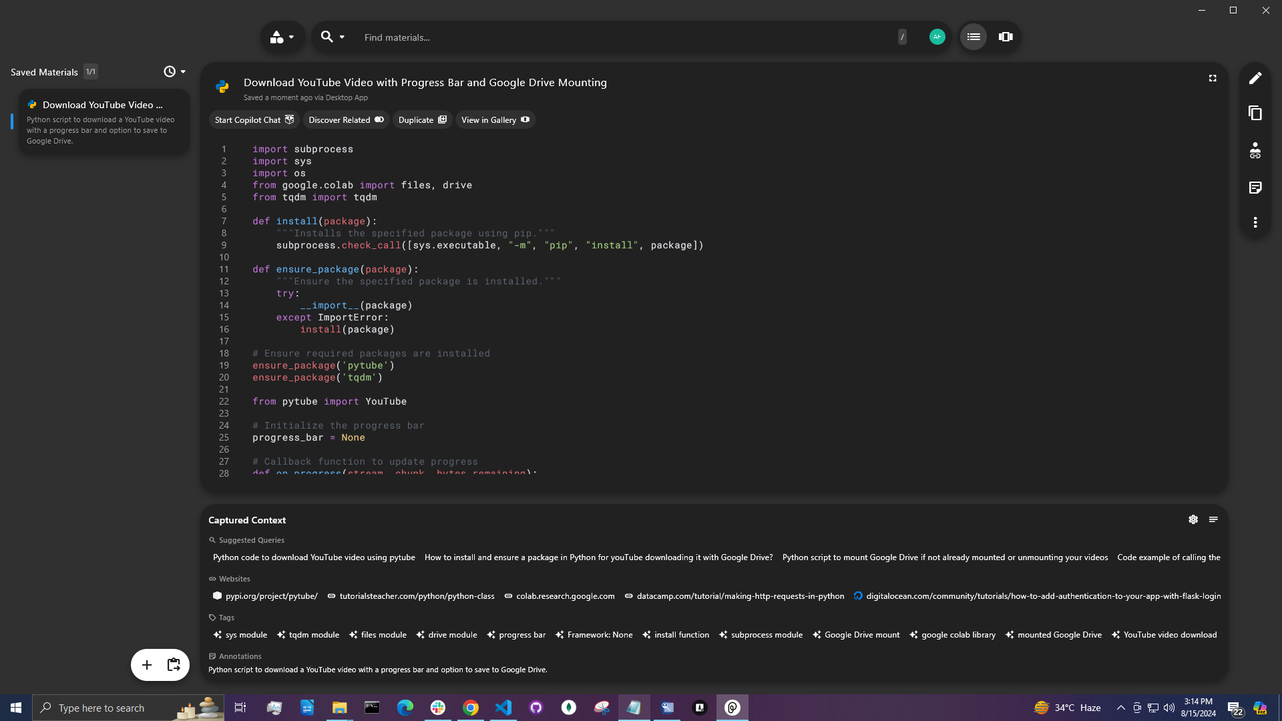Open the annotations note icon in sidebar

tap(1255, 188)
